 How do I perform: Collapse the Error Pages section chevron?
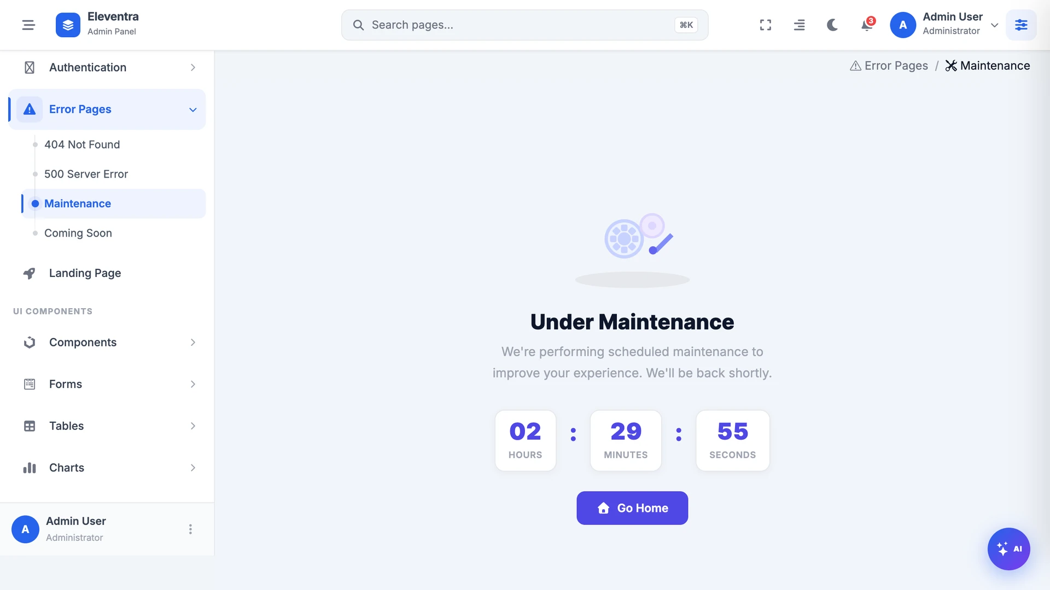[x=192, y=110]
